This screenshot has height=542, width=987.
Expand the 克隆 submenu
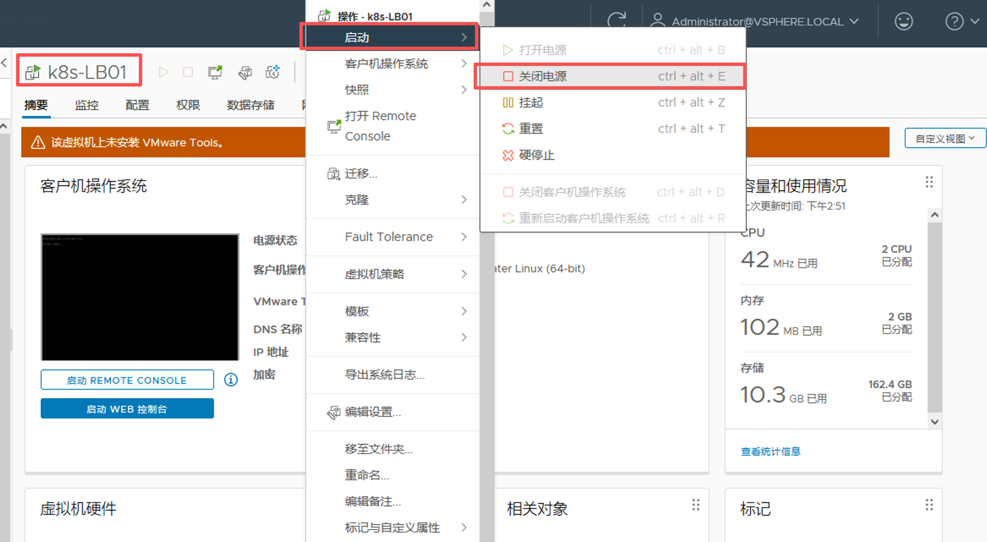coord(392,200)
